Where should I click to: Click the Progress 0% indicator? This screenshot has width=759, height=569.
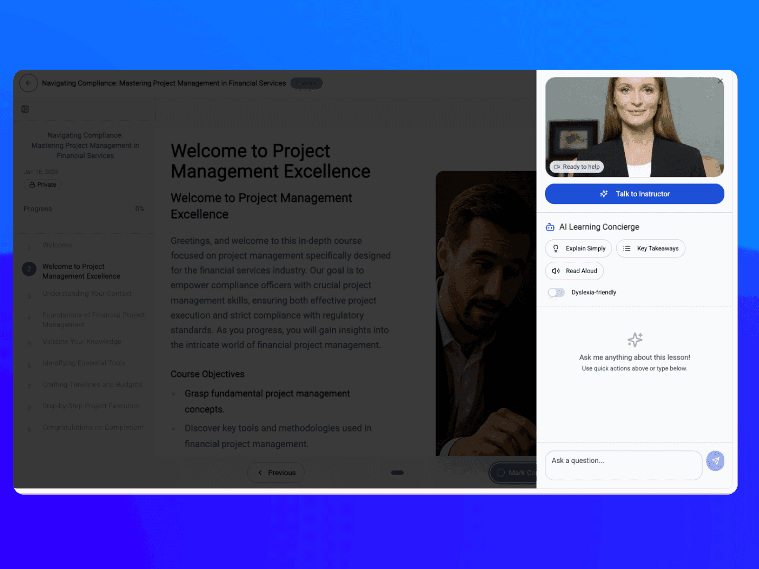[x=84, y=209]
